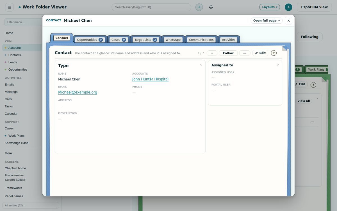
Task: Open the Layouts dropdown
Action: 270,7
